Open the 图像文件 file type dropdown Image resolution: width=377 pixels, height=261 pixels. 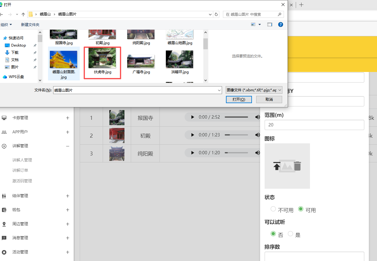click(254, 90)
